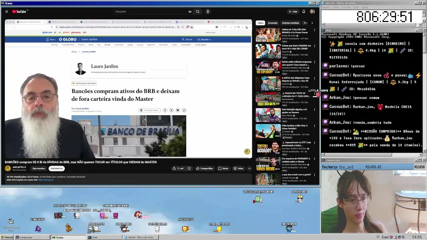427x240 pixels.
Task: Switch to the camera.exe taskbar item
Action: coord(32,237)
